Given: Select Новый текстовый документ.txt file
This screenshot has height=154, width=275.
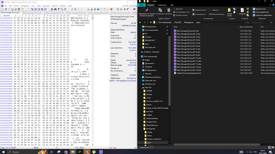Looking at the screenshot, I should (x=189, y=73).
